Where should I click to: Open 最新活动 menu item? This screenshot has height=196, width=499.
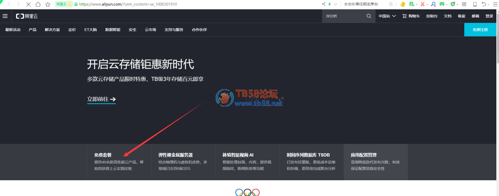coord(13,30)
